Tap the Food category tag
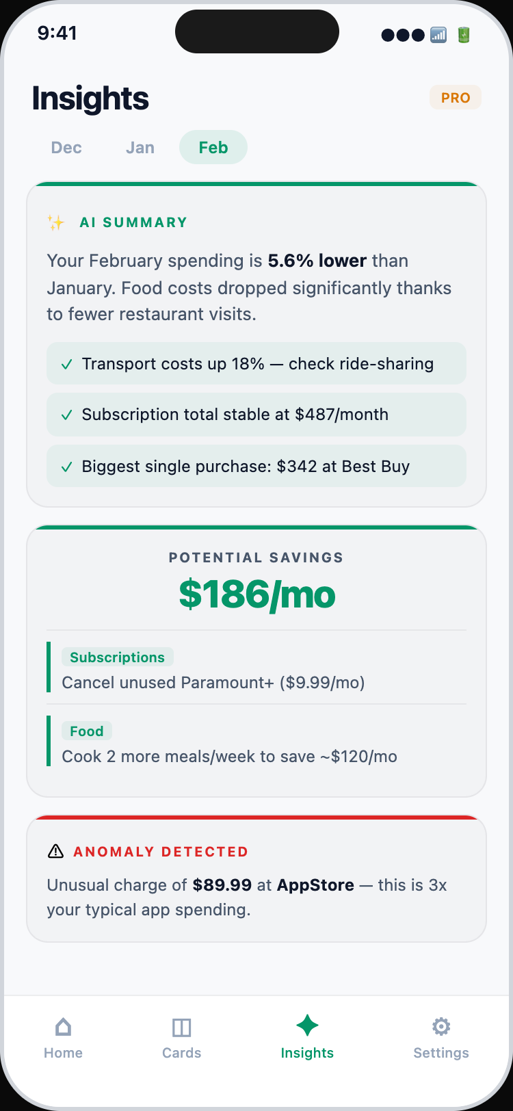 click(x=87, y=731)
